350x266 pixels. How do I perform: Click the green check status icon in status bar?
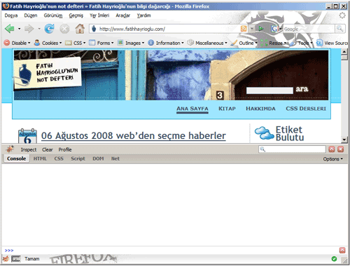[334, 258]
